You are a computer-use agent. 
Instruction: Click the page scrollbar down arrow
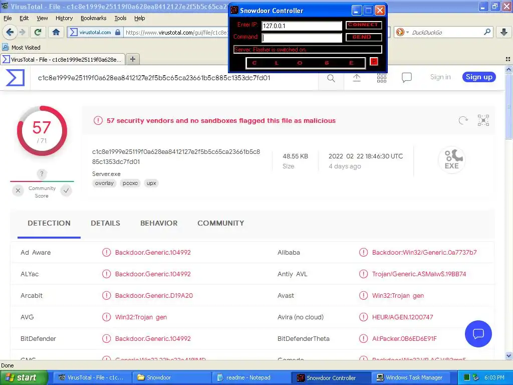(508, 356)
